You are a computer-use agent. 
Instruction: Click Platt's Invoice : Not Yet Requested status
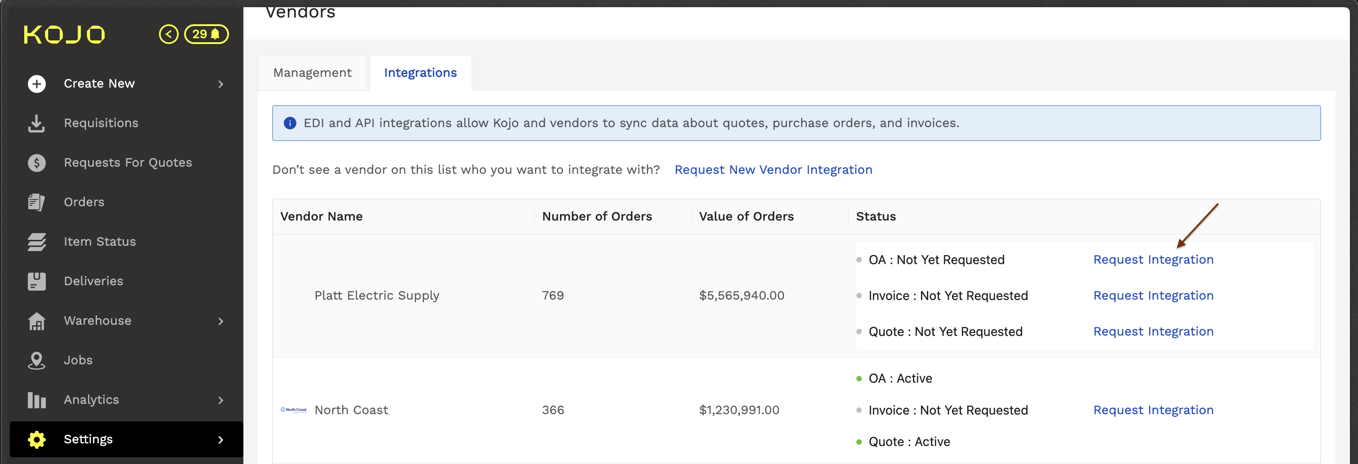(x=948, y=295)
